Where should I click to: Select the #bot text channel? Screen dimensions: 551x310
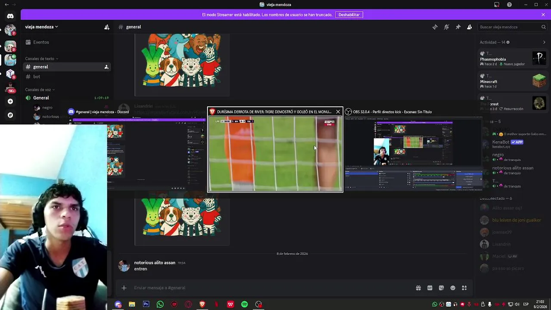click(x=66, y=77)
